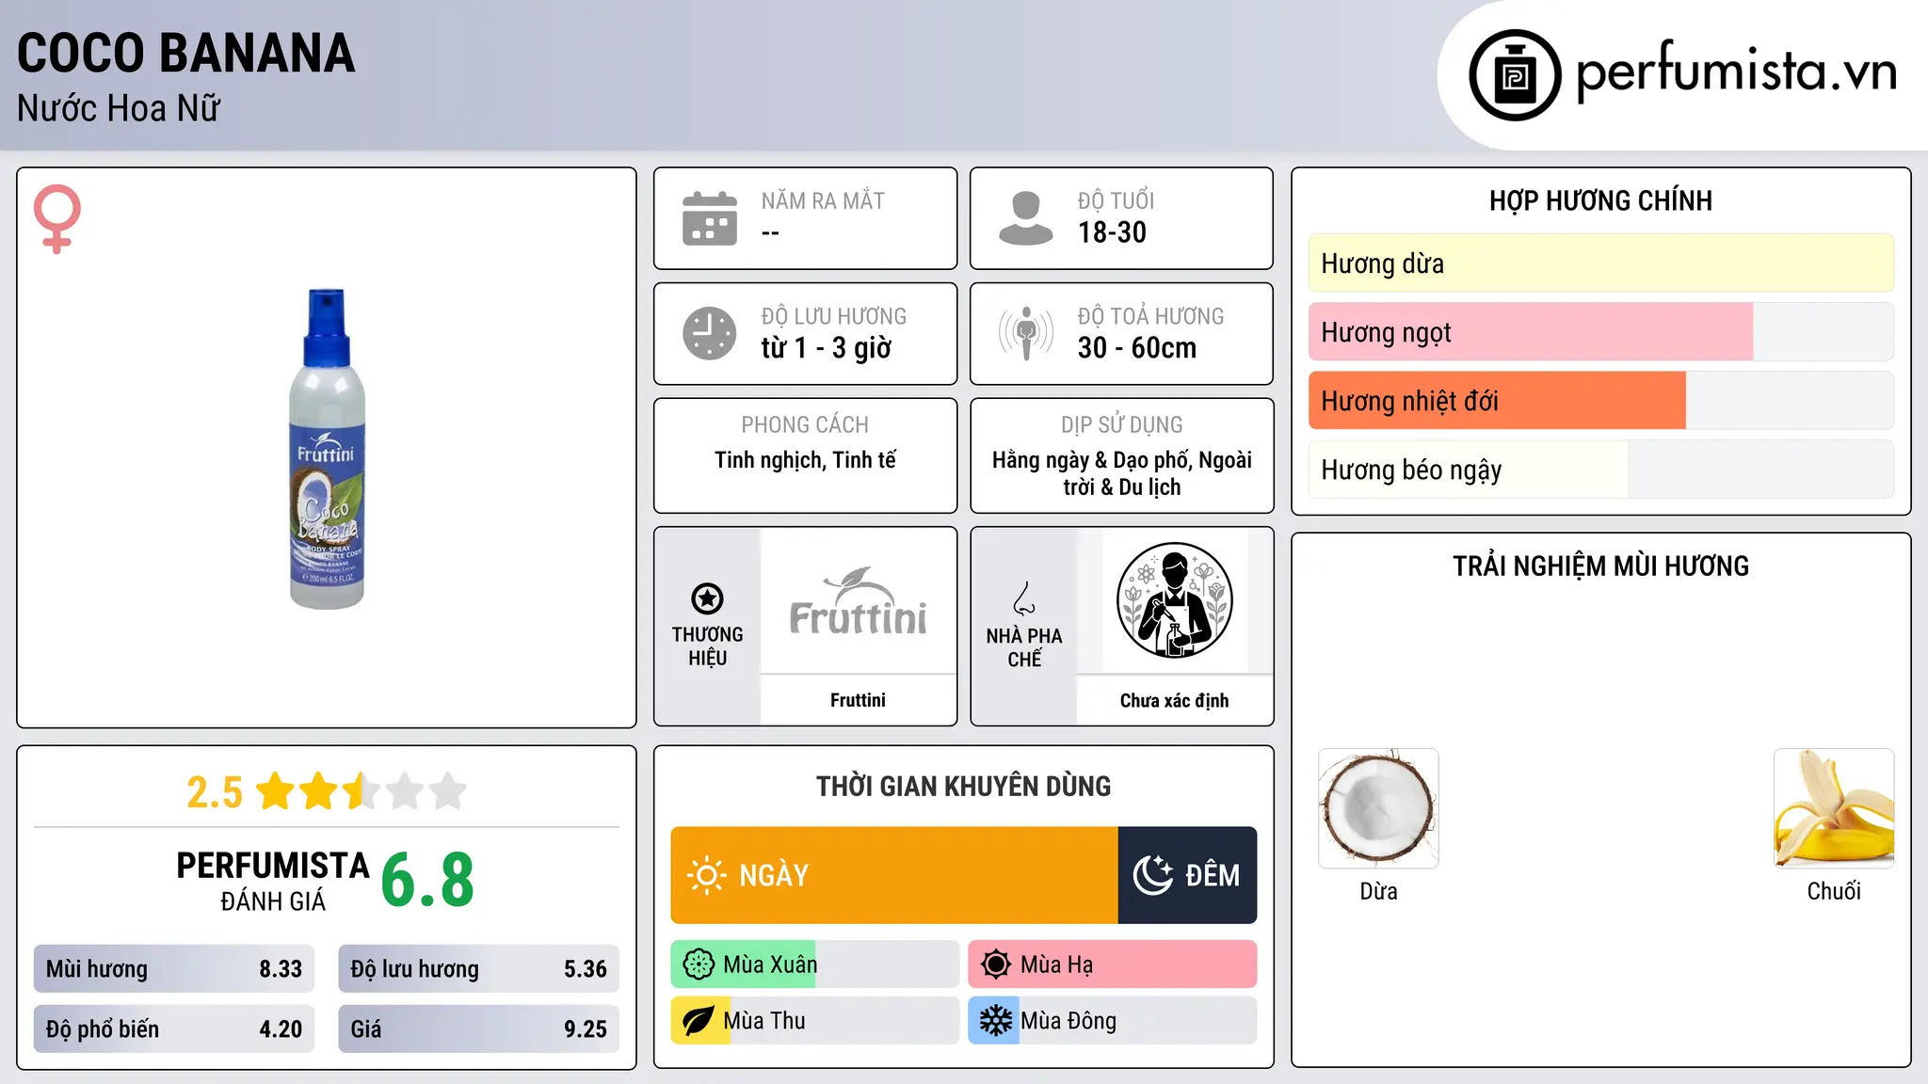
Task: Click the 18-30 age range value
Action: point(1112,232)
